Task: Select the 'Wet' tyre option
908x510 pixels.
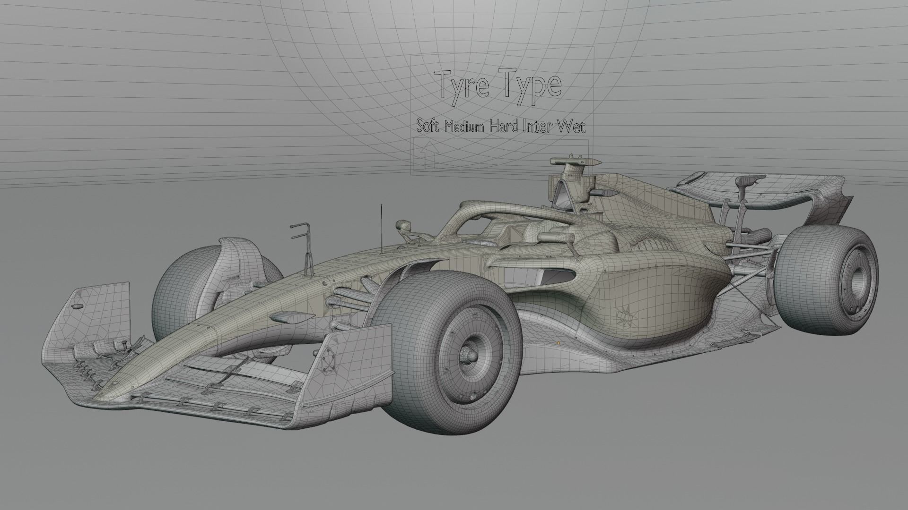Action: point(571,127)
